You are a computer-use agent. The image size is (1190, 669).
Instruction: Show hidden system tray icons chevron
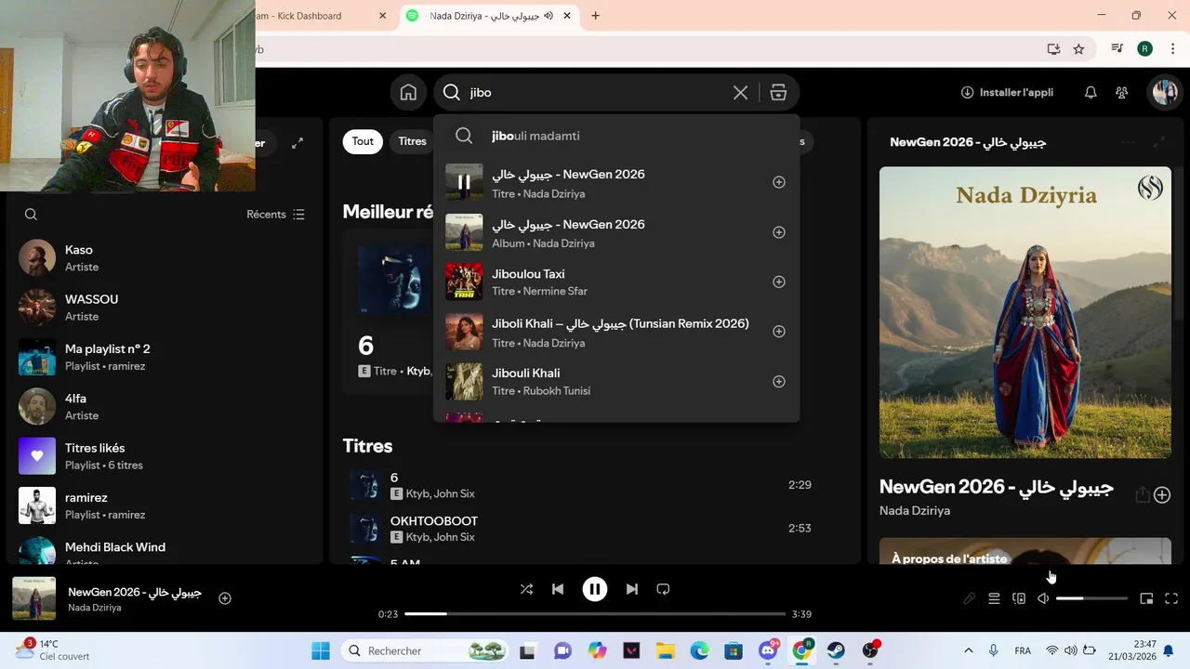point(968,650)
